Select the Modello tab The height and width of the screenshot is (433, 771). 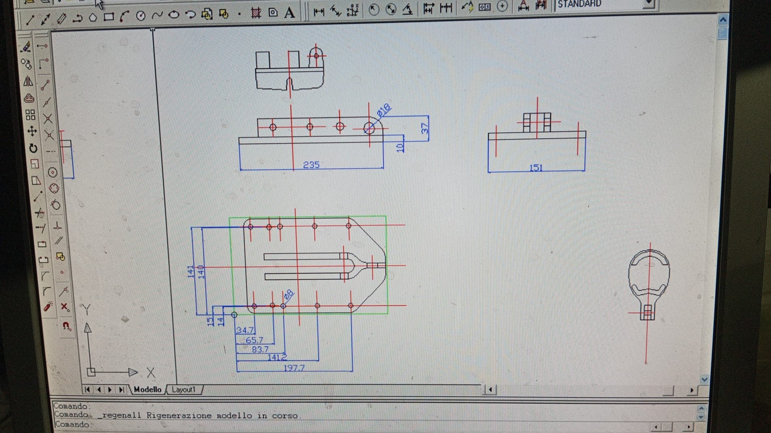[147, 390]
